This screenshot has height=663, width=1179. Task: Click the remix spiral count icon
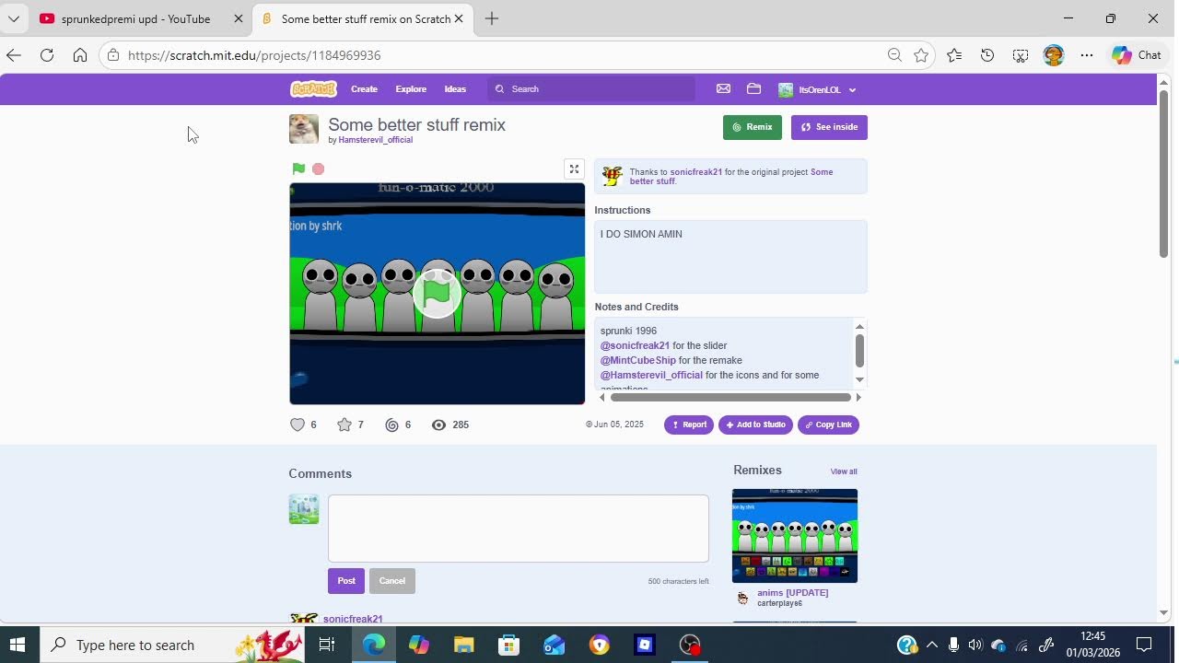pos(392,425)
